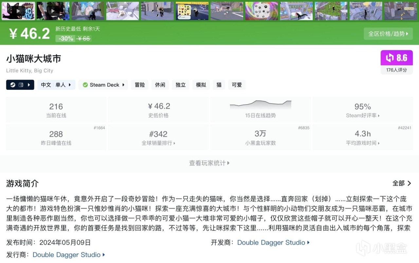419x263 pixels.
Task: Click the 216 当前在线 stat
Action: (x=56, y=109)
